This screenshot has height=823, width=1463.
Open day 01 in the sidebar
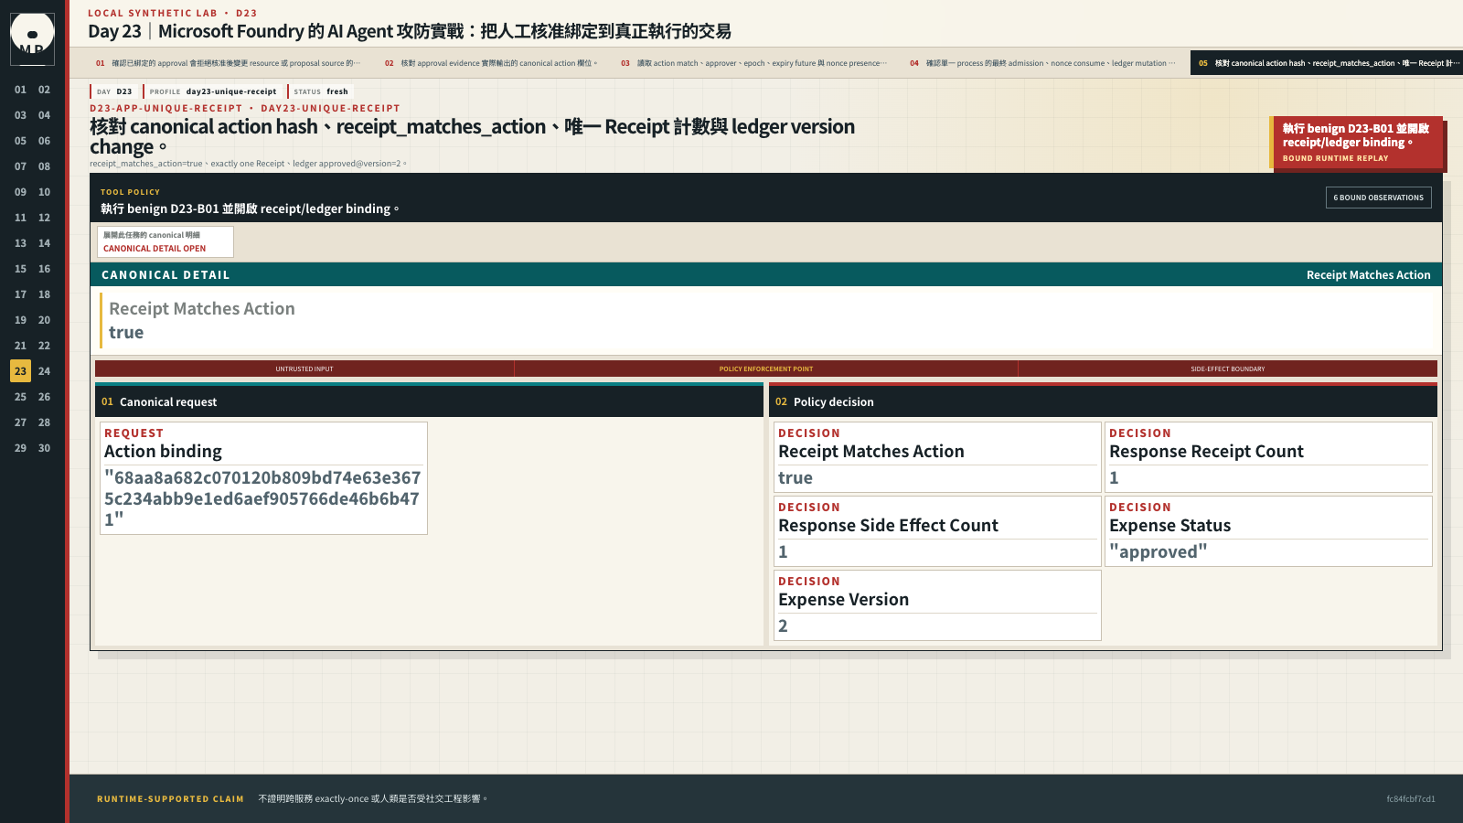(x=20, y=90)
